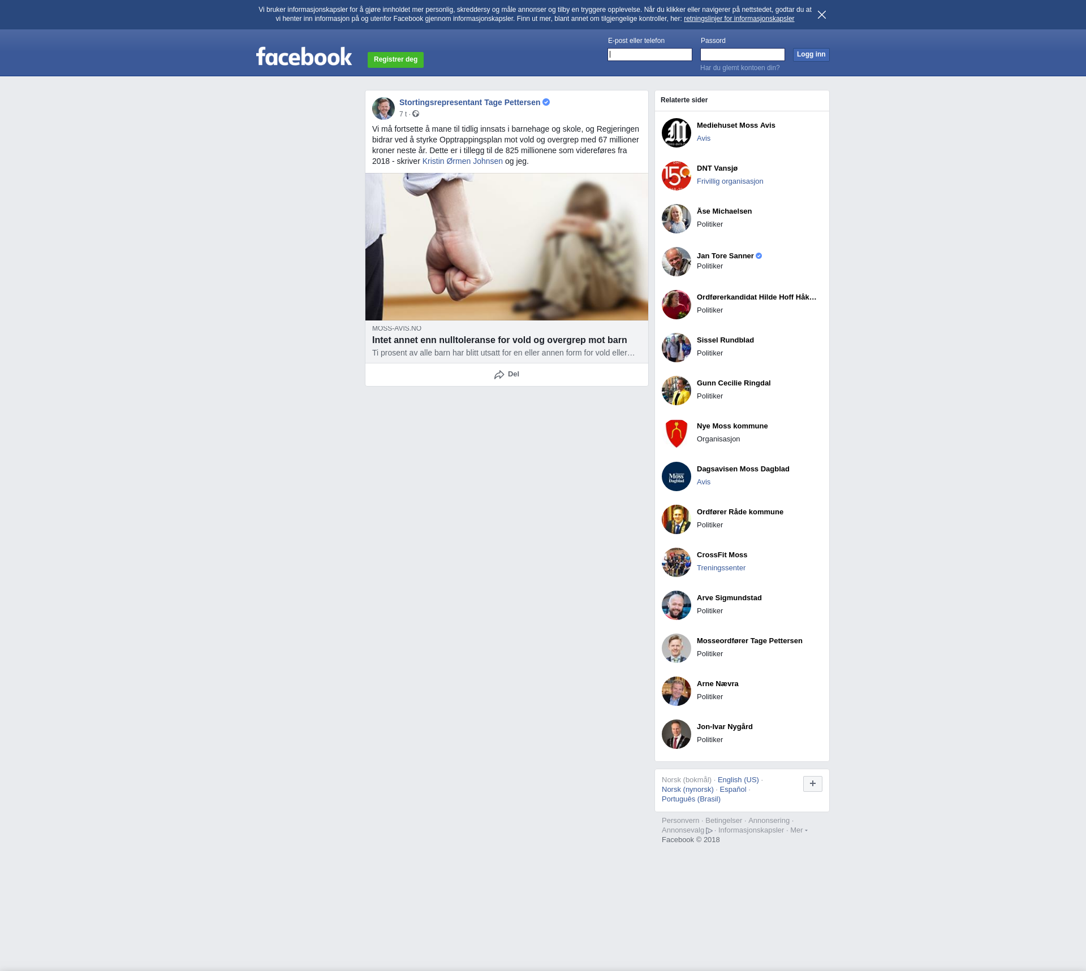Click the Logg inn button
The height and width of the screenshot is (971, 1086).
[811, 54]
